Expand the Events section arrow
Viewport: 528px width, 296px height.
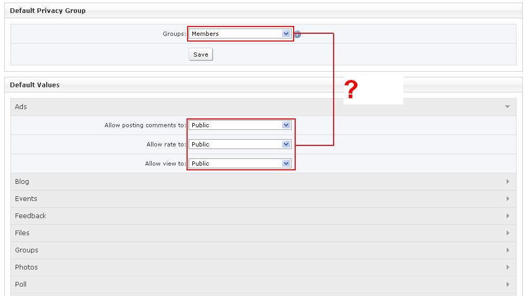coord(508,199)
